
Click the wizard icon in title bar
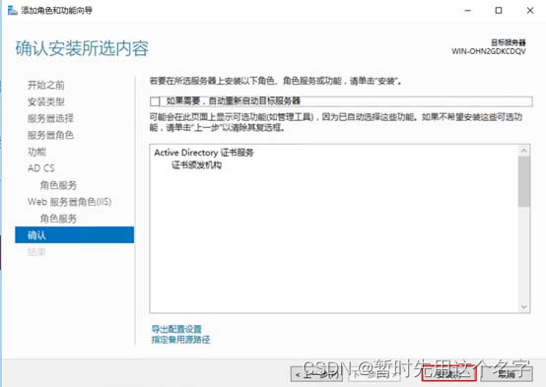(12, 11)
